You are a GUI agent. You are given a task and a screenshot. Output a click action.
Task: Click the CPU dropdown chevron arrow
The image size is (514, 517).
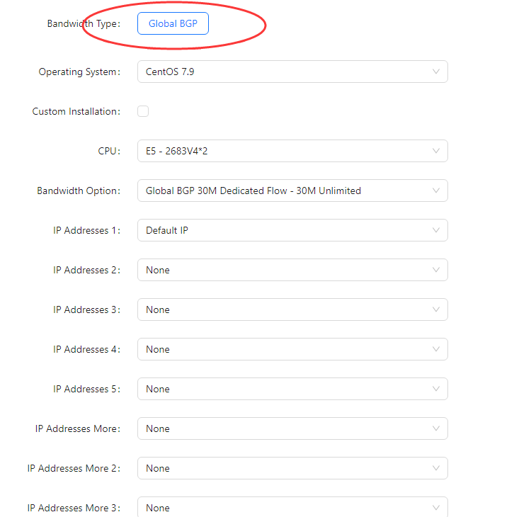[x=435, y=151]
